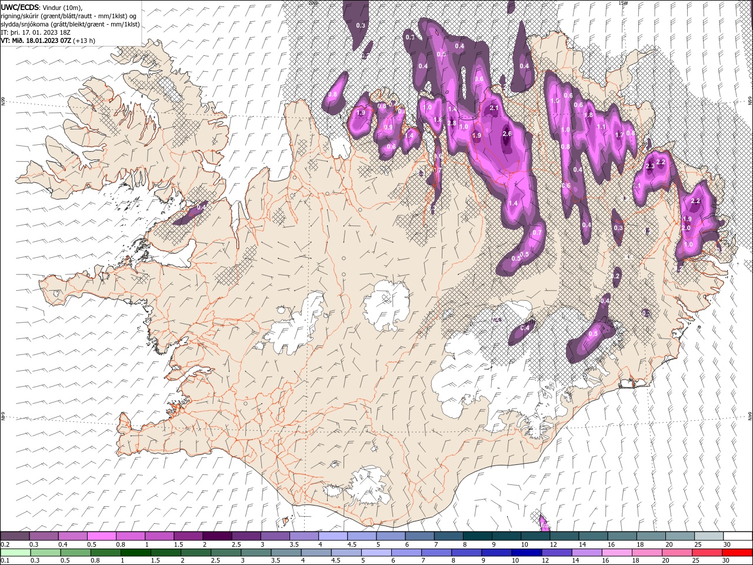The height and width of the screenshot is (565, 753).
Task: Select the pale pink rain legend swatch at 16
Action: coord(617,552)
